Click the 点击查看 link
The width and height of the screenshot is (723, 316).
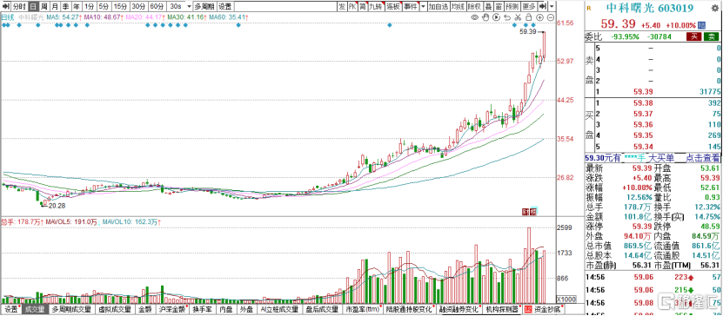click(703, 158)
